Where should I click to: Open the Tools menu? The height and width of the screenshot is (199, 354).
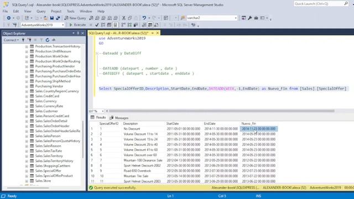[x=71, y=11]
